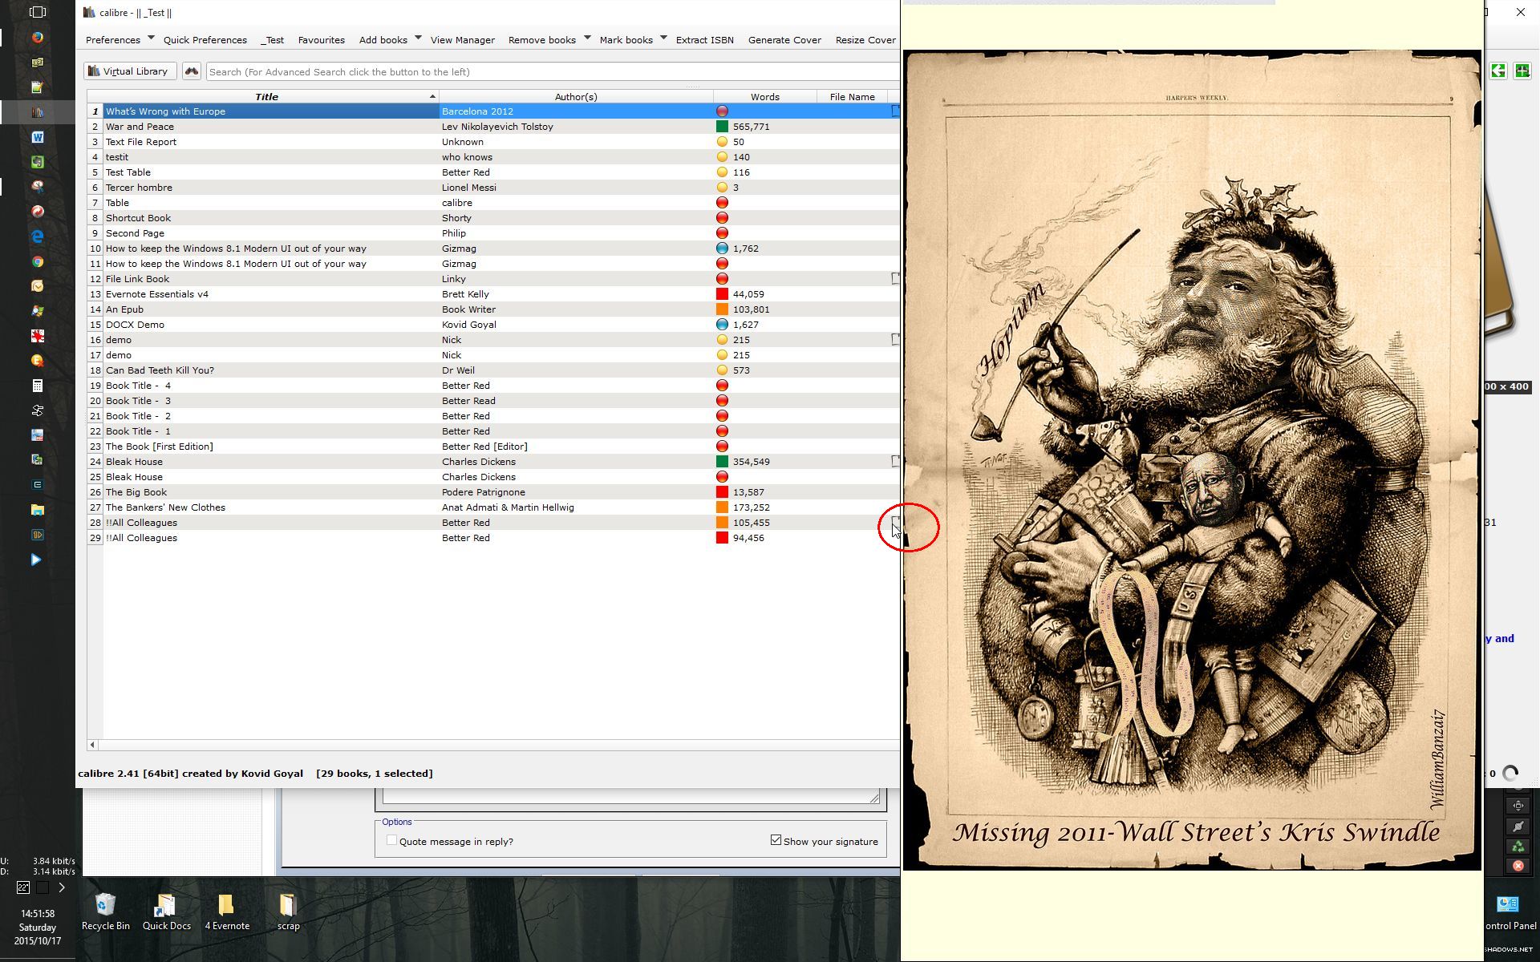The height and width of the screenshot is (962, 1540).
Task: Click the binoculars Advanced Search icon
Action: [191, 71]
